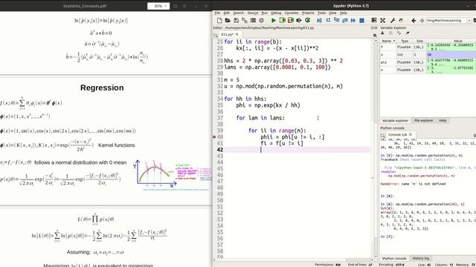
Task: Open editor pane options menu
Action: [x=375, y=35]
